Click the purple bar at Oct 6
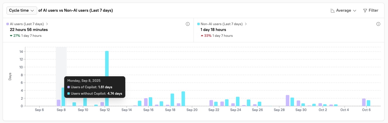The height and width of the screenshot is (123, 388). [x=364, y=102]
